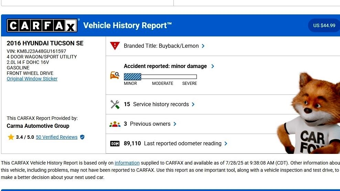Click the US $44.99 price button
This screenshot has width=340, height=191.
coord(324,25)
